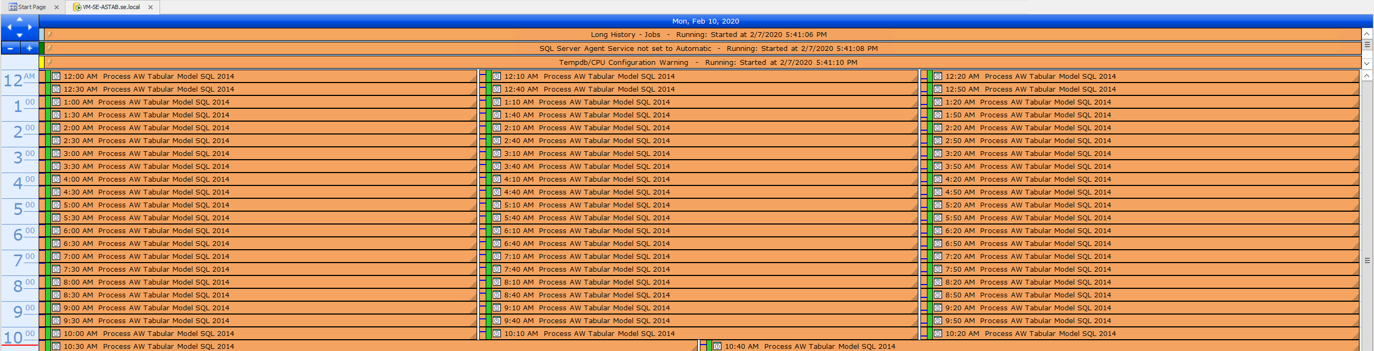
Task: Zoom out with the minus button
Action: point(10,48)
